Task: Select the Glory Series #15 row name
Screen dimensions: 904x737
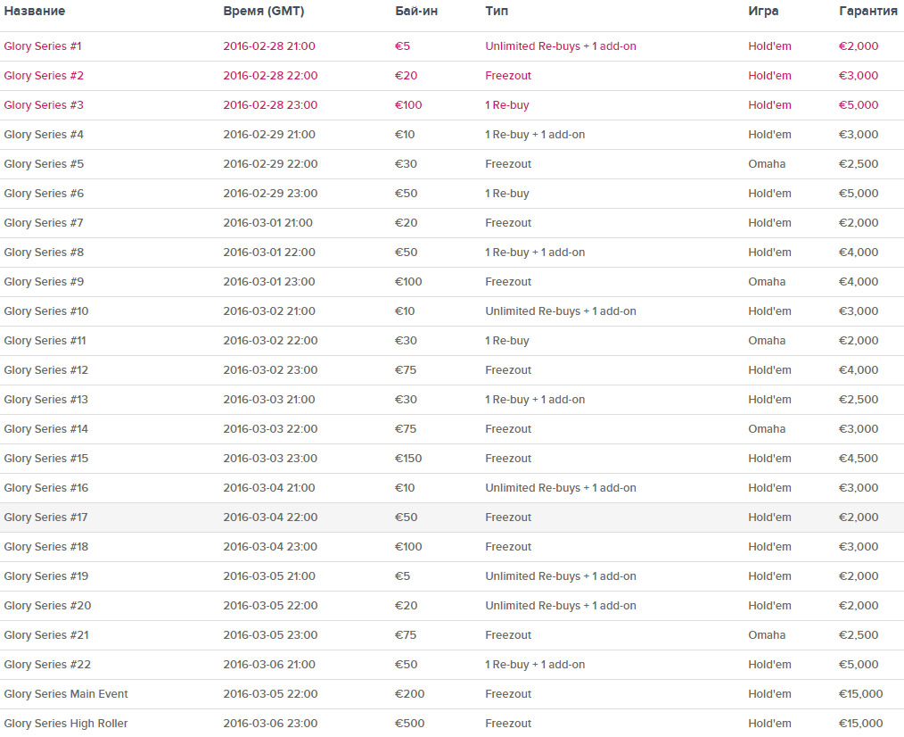Action: (46, 459)
